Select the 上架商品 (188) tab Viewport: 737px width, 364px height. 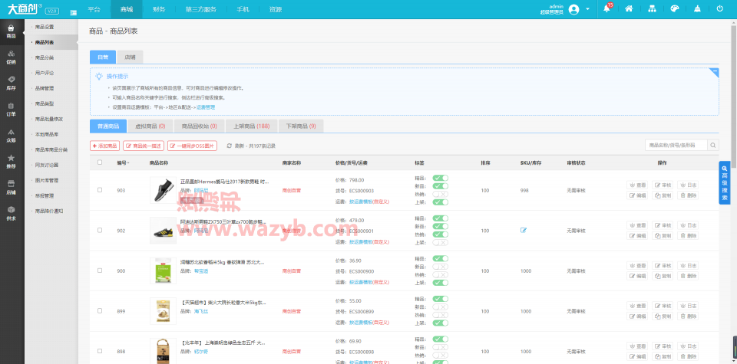[252, 126]
